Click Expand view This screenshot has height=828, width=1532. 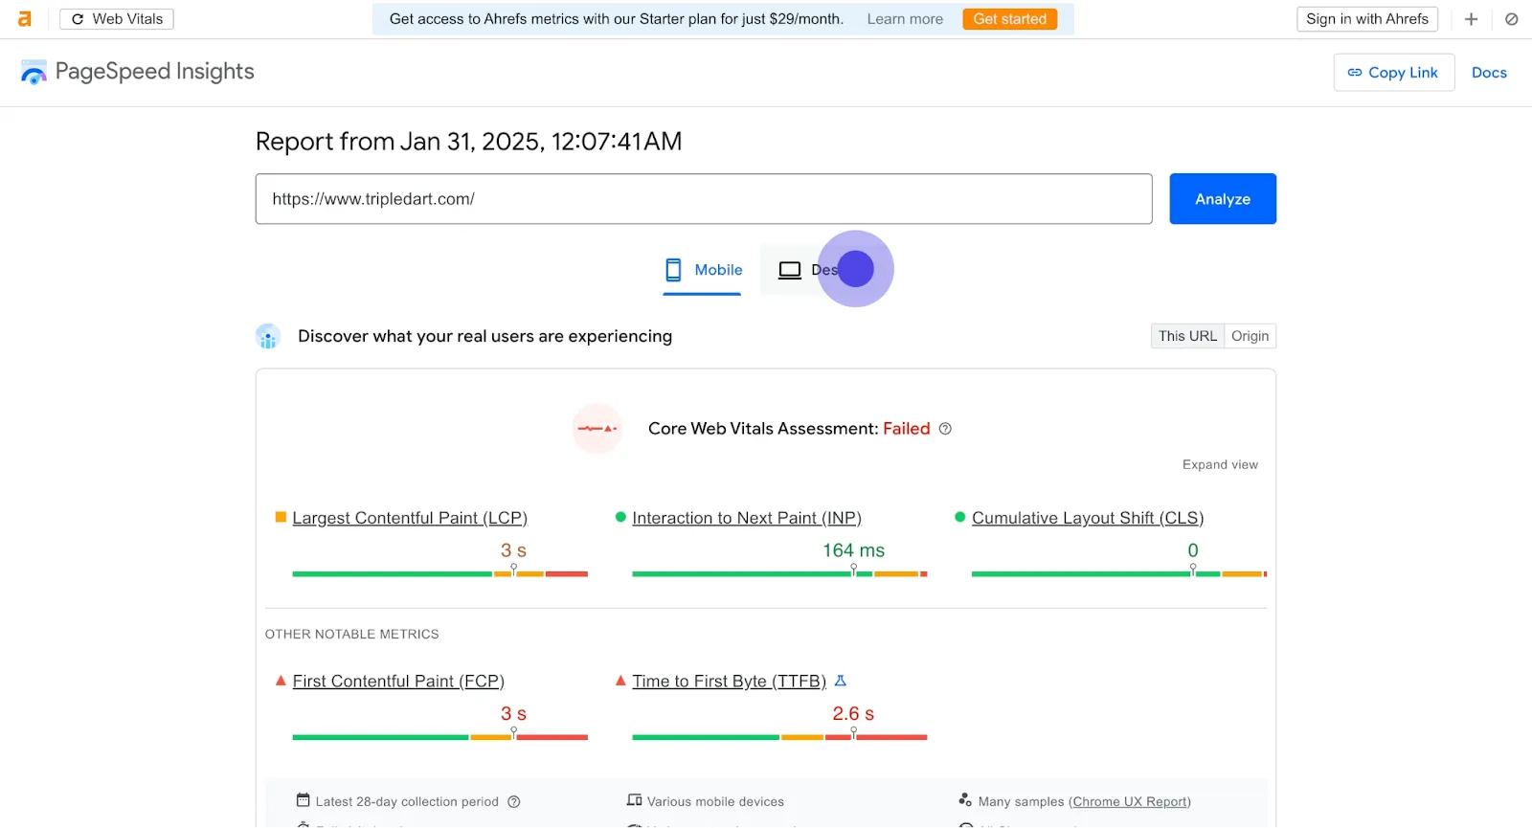(x=1220, y=464)
